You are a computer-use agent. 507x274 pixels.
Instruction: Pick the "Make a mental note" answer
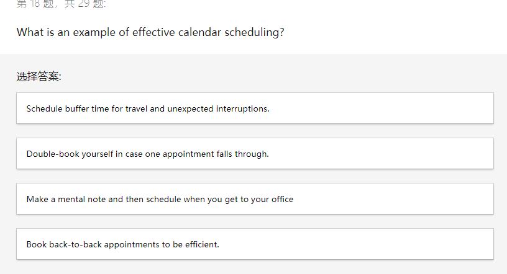click(x=255, y=199)
